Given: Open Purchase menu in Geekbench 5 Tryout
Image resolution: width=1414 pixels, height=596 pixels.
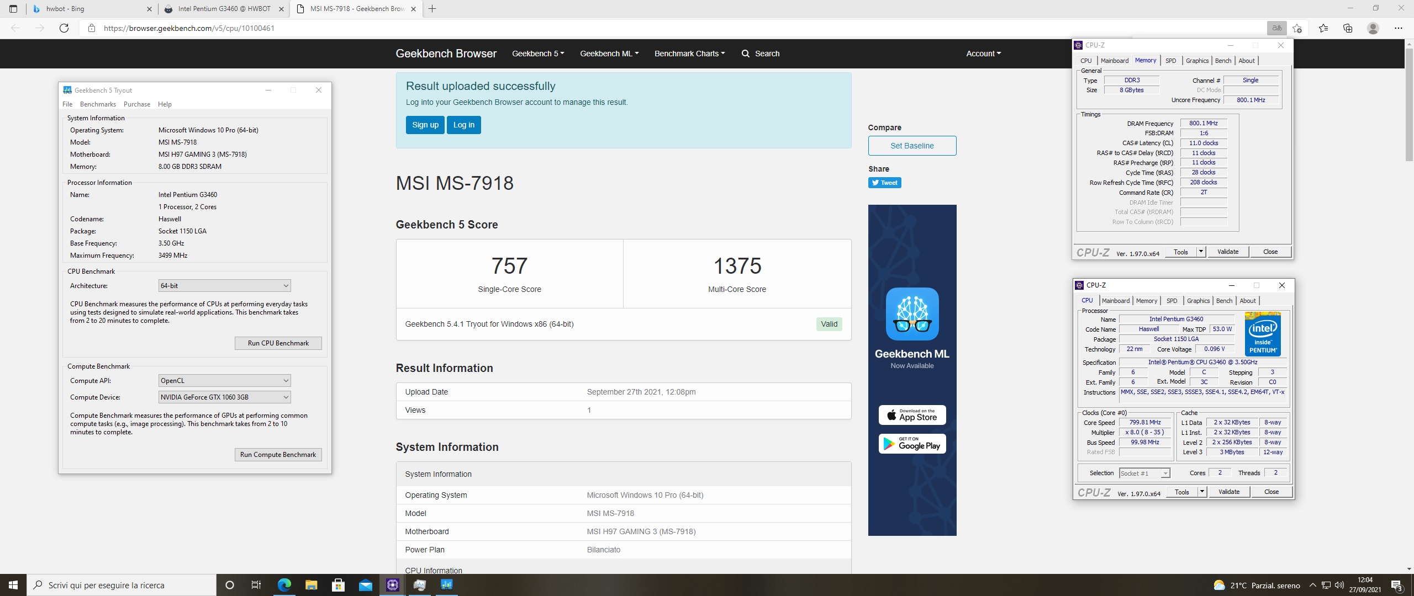Looking at the screenshot, I should [x=137, y=104].
